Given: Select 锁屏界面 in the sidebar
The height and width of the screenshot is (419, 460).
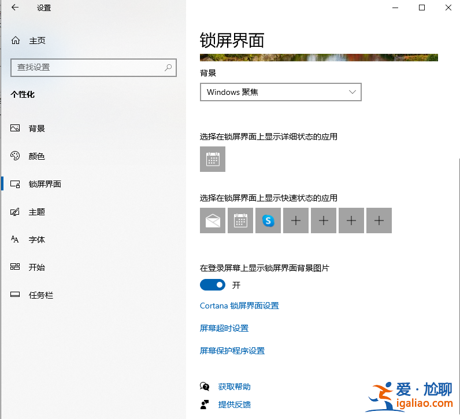Looking at the screenshot, I should (x=45, y=184).
